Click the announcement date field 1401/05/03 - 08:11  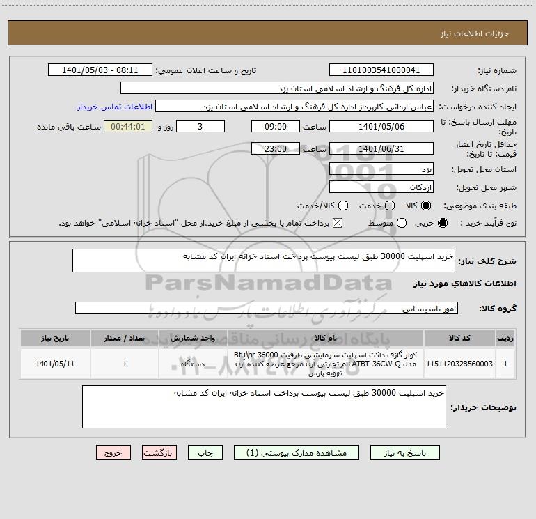tap(100, 70)
